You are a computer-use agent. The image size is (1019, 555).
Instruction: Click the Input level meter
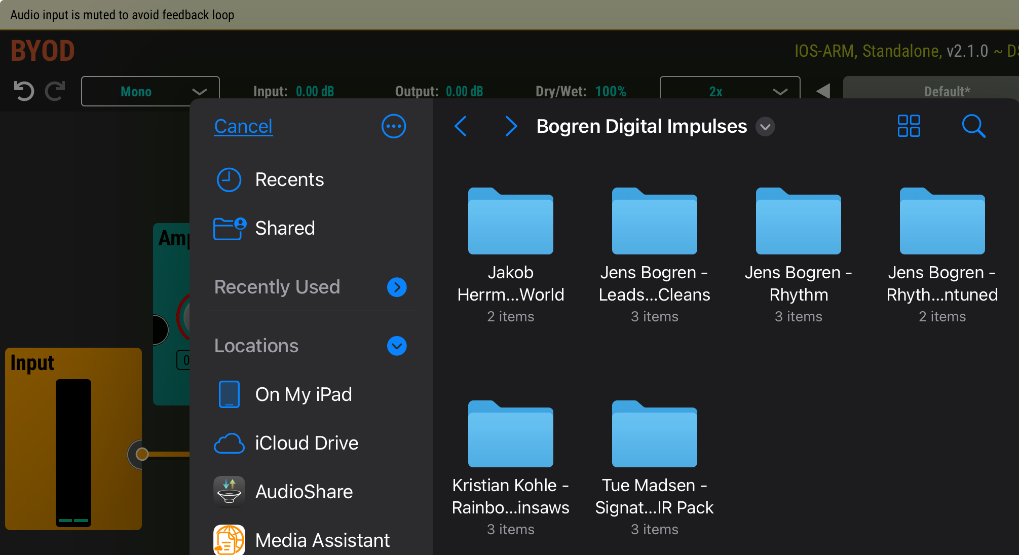click(x=73, y=453)
